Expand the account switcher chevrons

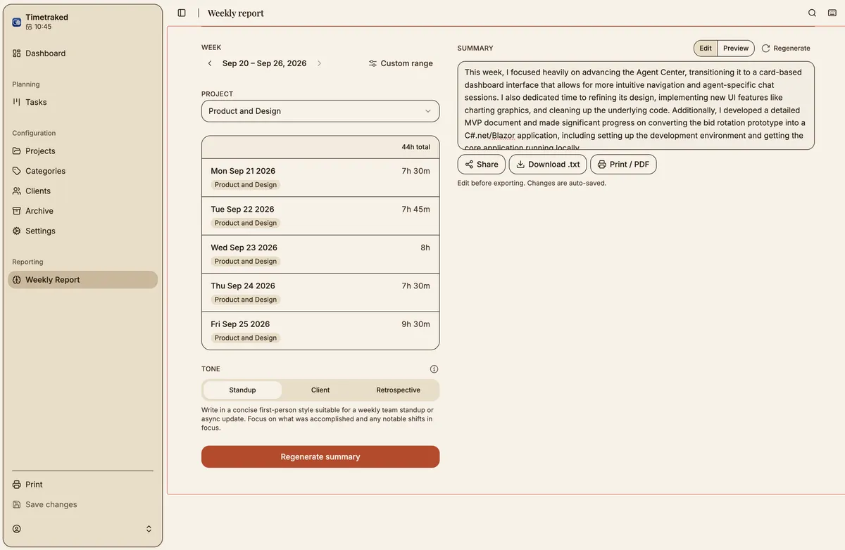149,529
